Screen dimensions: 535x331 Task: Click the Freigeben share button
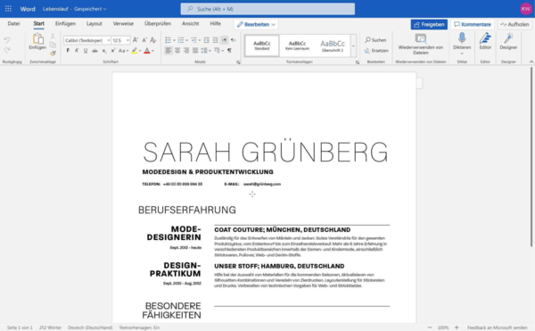point(429,24)
